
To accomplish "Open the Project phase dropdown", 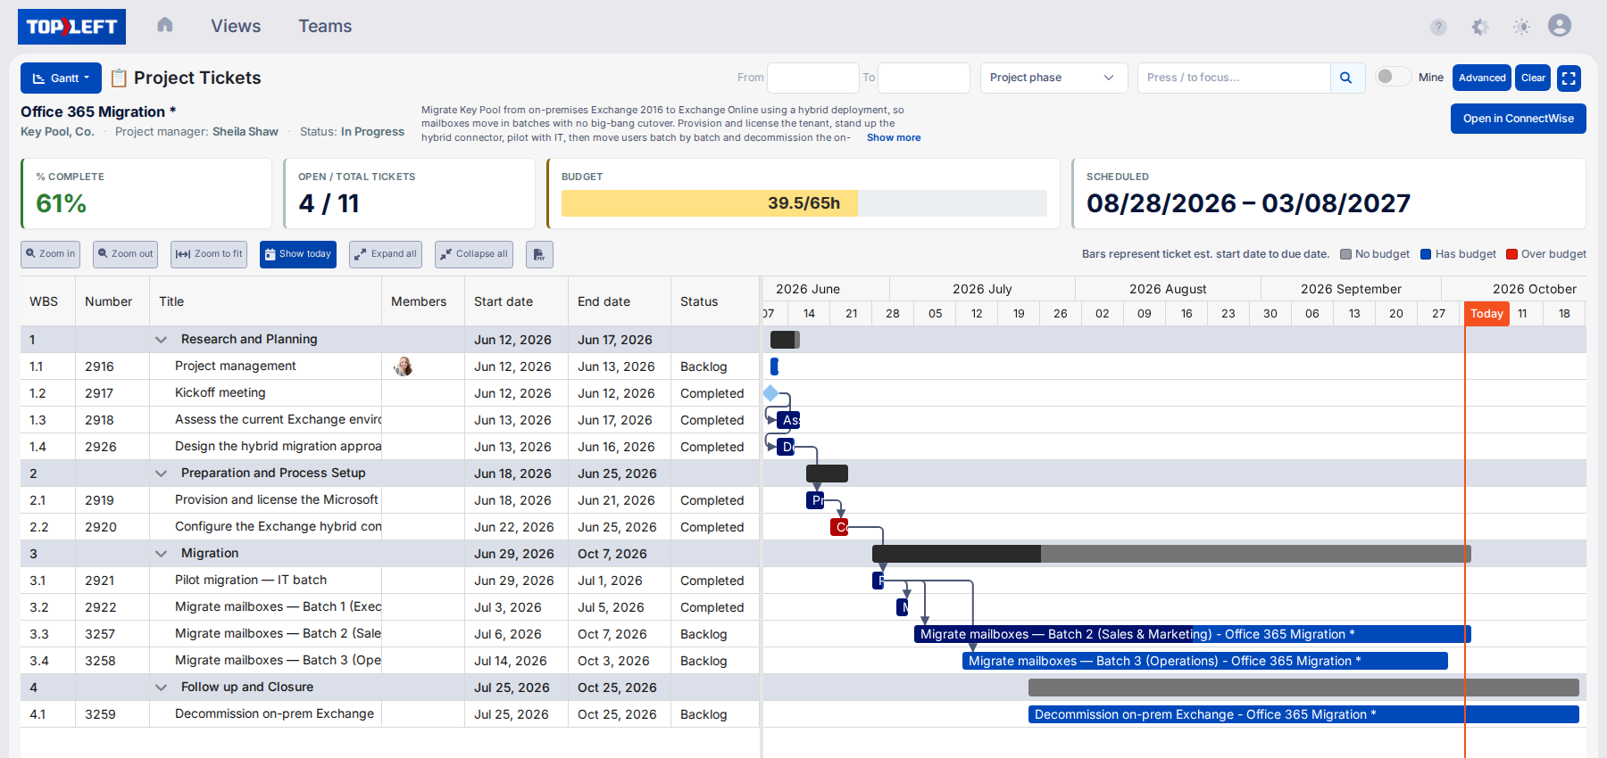I will (1053, 78).
